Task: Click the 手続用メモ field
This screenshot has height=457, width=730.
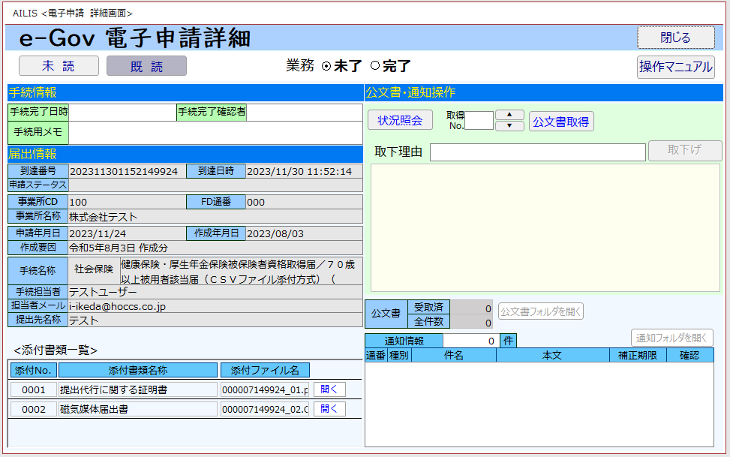Action: (215, 133)
